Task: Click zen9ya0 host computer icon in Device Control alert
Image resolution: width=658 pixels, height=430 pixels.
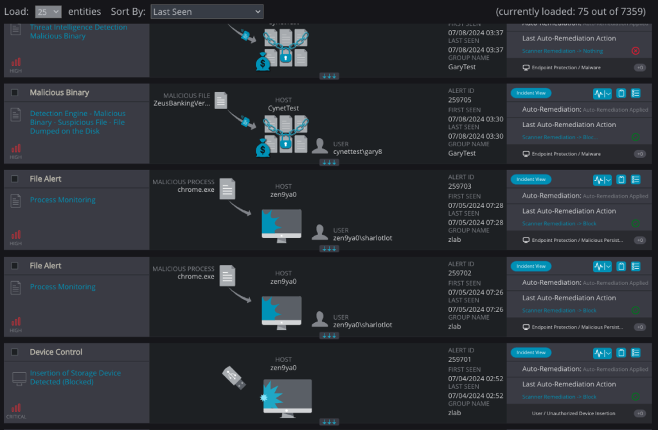Action: pyautogui.click(x=287, y=398)
